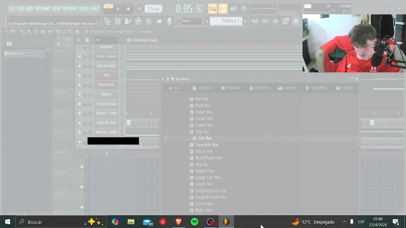The height and width of the screenshot is (228, 406).
Task: Collapse the Browser panel arrow
Action: [x=163, y=79]
